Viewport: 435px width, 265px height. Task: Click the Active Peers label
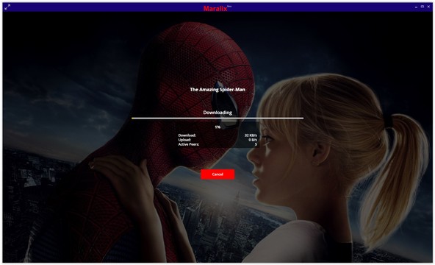point(189,144)
